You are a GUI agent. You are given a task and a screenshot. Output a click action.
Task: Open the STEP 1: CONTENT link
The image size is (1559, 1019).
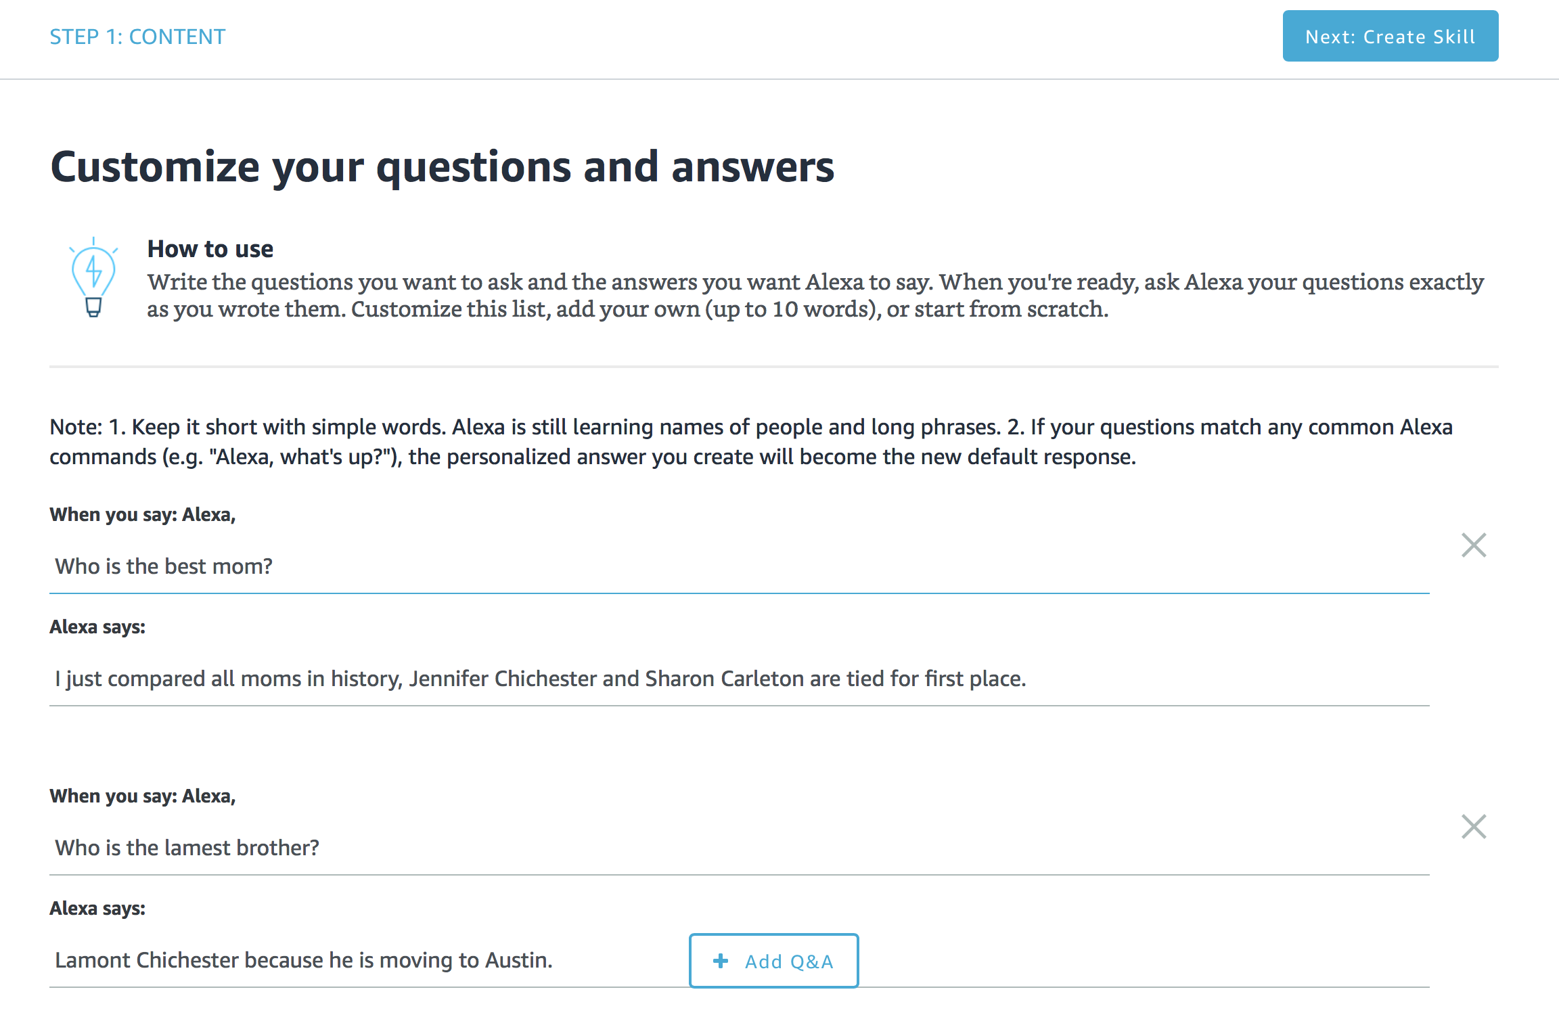(137, 37)
